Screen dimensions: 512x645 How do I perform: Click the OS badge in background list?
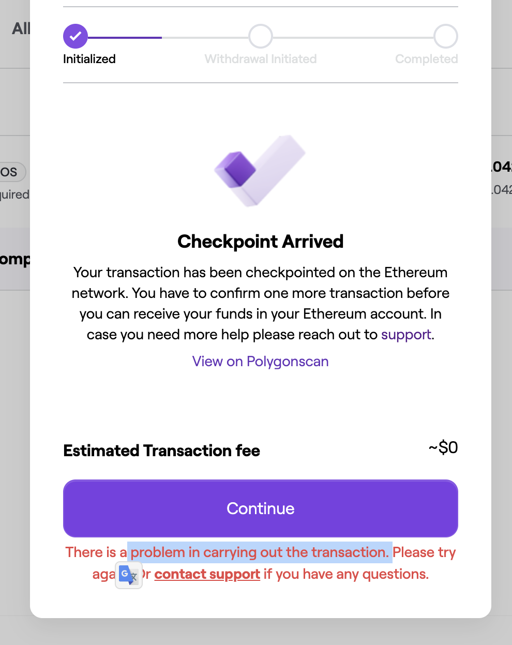[9, 172]
